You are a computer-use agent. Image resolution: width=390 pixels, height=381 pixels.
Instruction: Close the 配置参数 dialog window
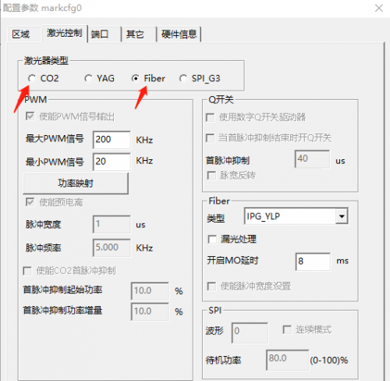pos(379,8)
